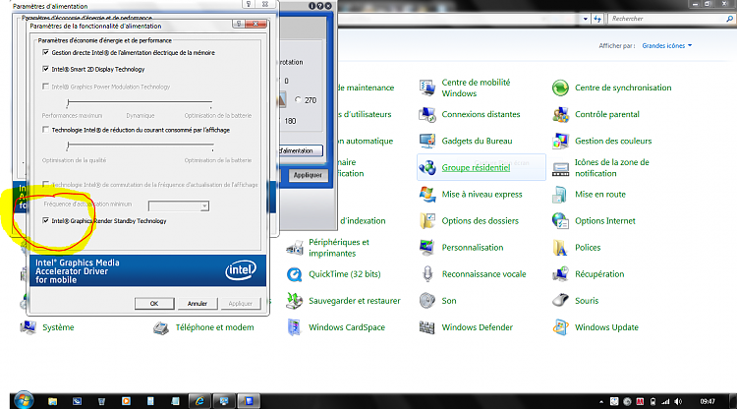Expand the address bar history dropdown
This screenshot has height=409, width=737.
[x=586, y=19]
